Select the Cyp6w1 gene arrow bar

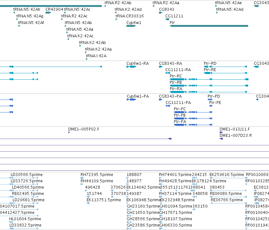click(x=131, y=26)
